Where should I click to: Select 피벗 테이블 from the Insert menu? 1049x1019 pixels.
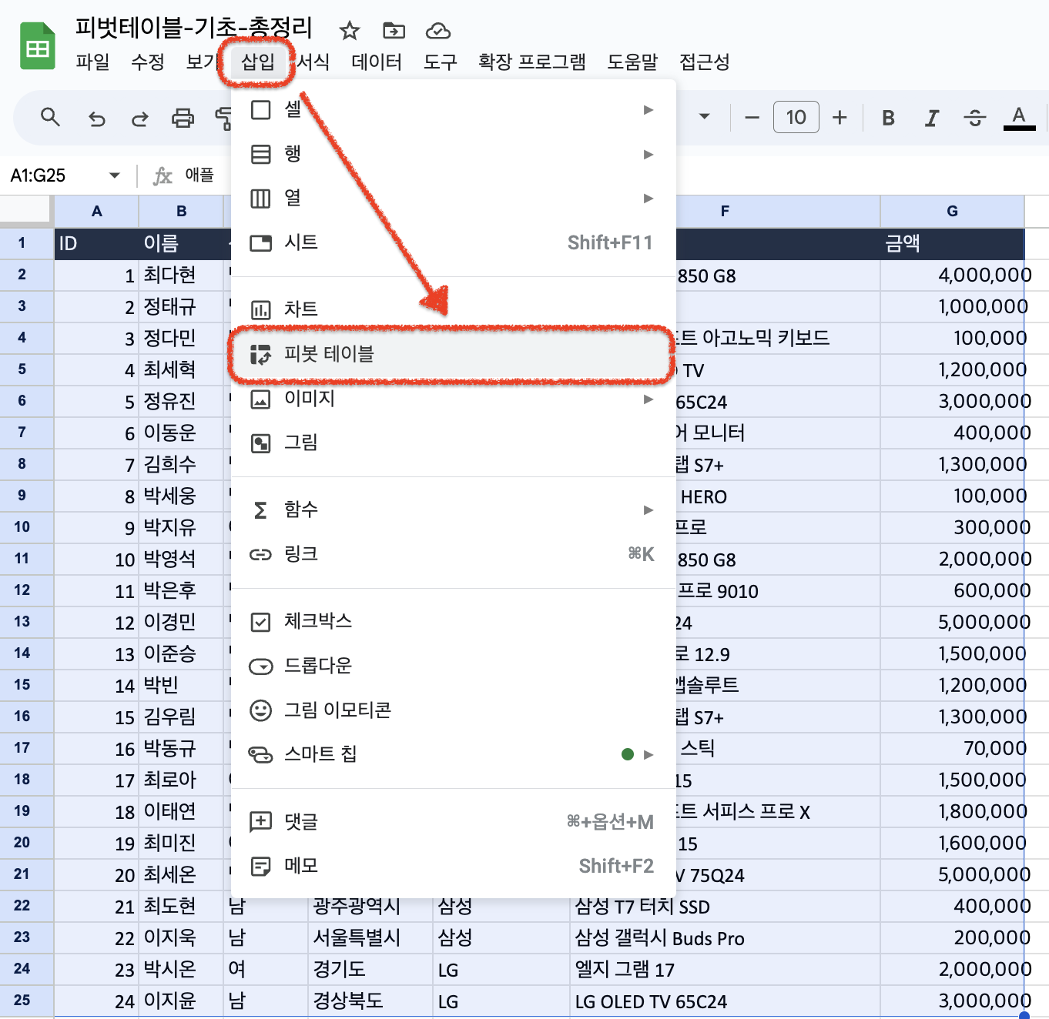pos(450,356)
